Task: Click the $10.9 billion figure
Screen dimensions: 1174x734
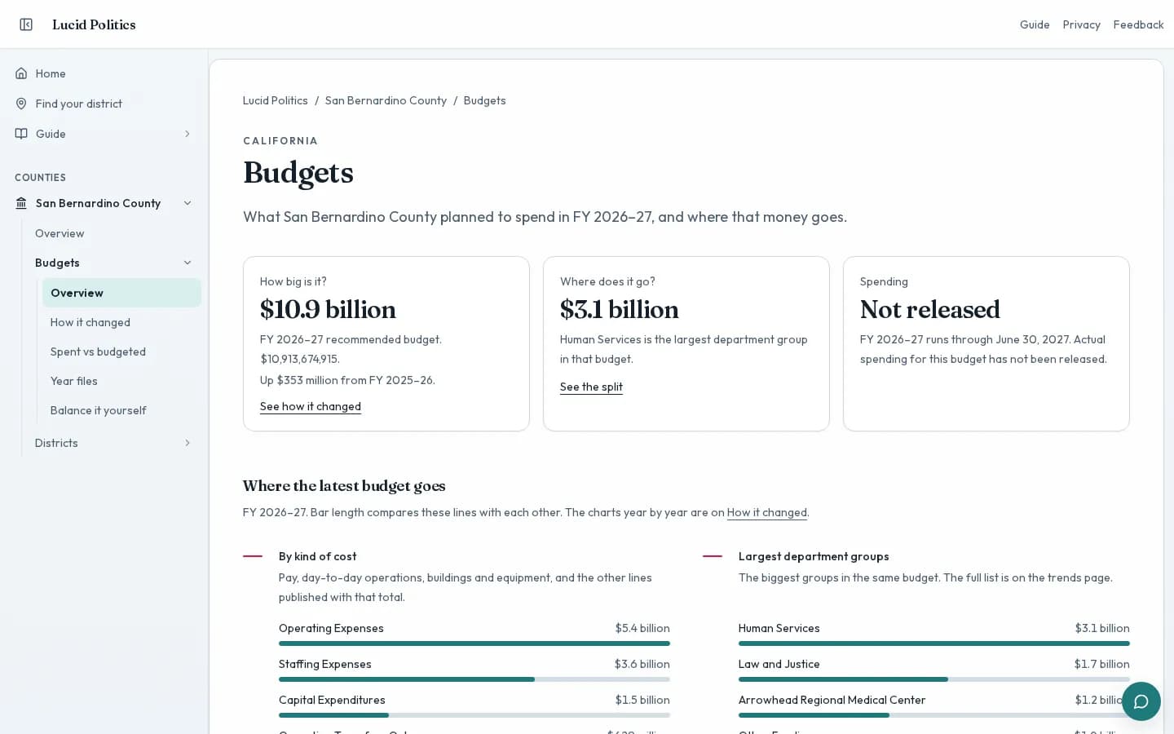Action: tap(328, 309)
